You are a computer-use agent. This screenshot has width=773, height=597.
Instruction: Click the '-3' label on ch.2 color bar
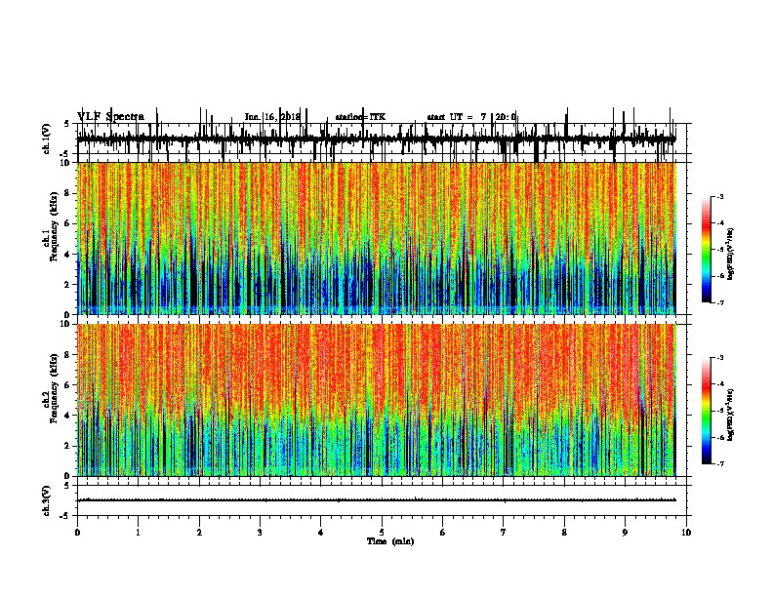coord(720,358)
